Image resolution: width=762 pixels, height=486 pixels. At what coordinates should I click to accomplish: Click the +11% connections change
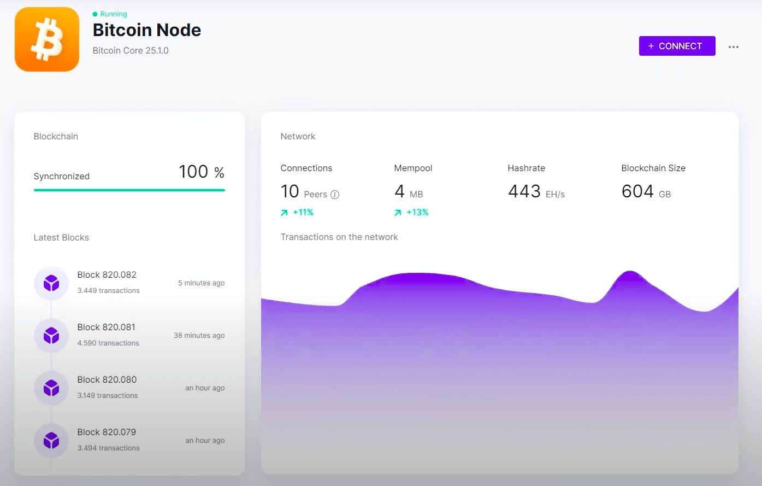303,213
